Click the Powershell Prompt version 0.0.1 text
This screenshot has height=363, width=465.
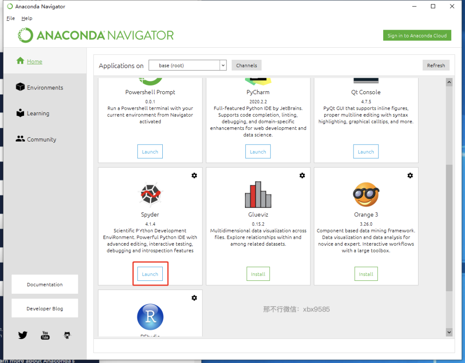click(150, 102)
